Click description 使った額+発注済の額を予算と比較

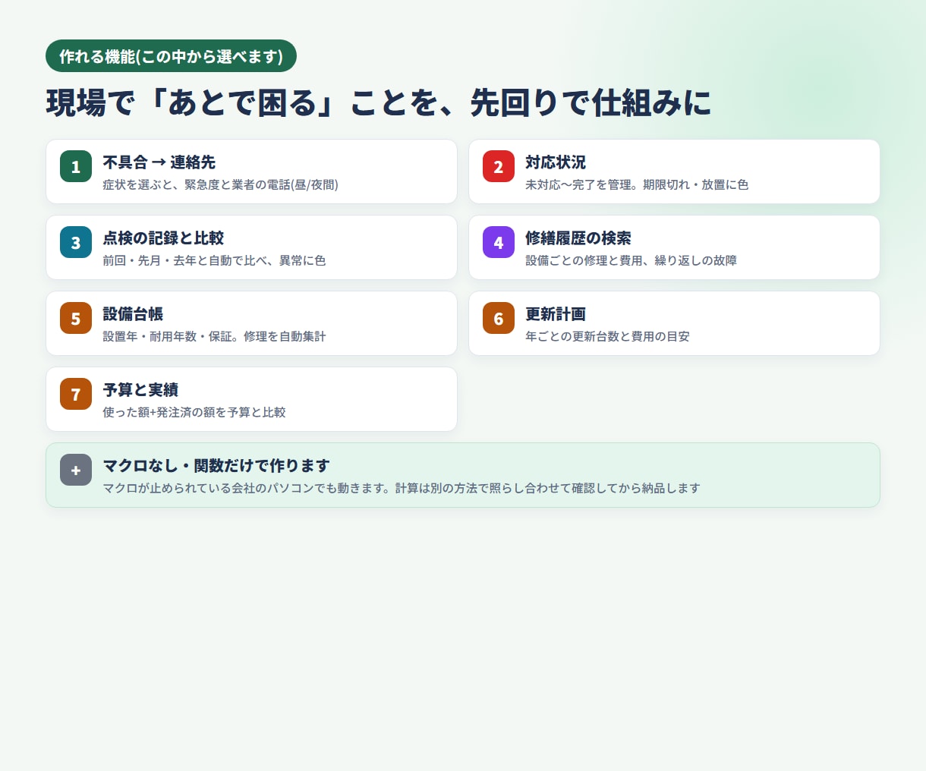click(194, 412)
